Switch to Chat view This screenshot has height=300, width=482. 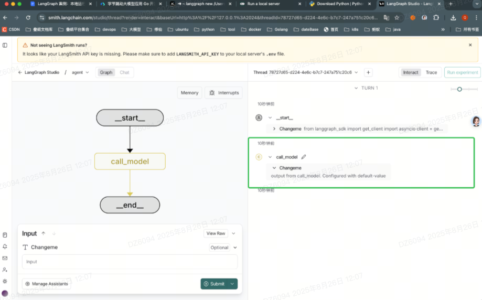point(124,72)
